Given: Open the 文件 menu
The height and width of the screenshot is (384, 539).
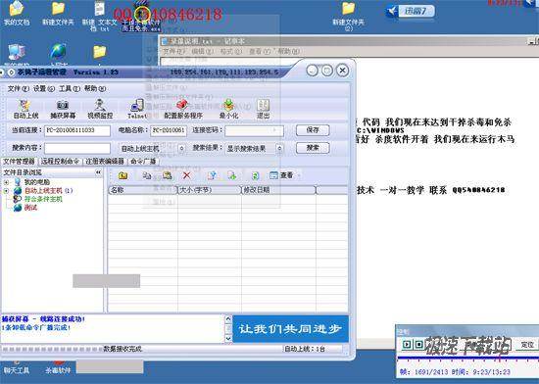Looking at the screenshot, I should tap(19, 88).
